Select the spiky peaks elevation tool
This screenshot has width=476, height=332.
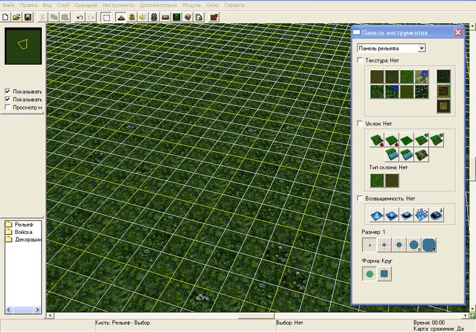click(420, 214)
